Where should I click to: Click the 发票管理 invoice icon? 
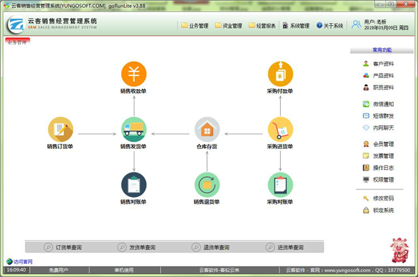point(366,156)
